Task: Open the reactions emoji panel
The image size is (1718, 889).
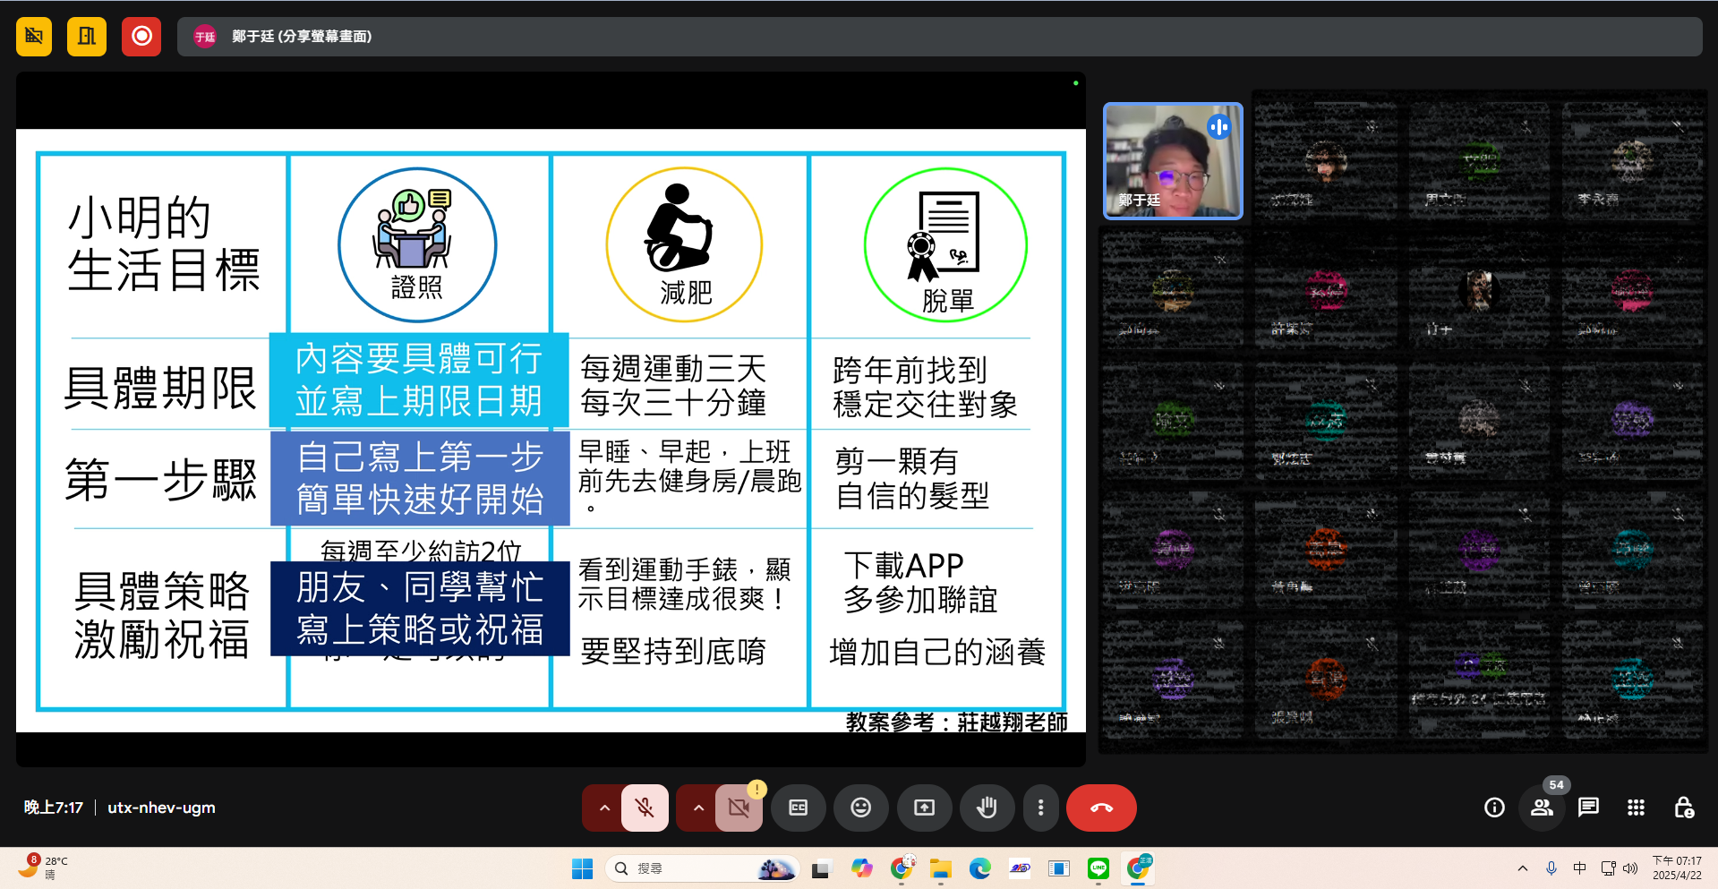Action: 860,808
